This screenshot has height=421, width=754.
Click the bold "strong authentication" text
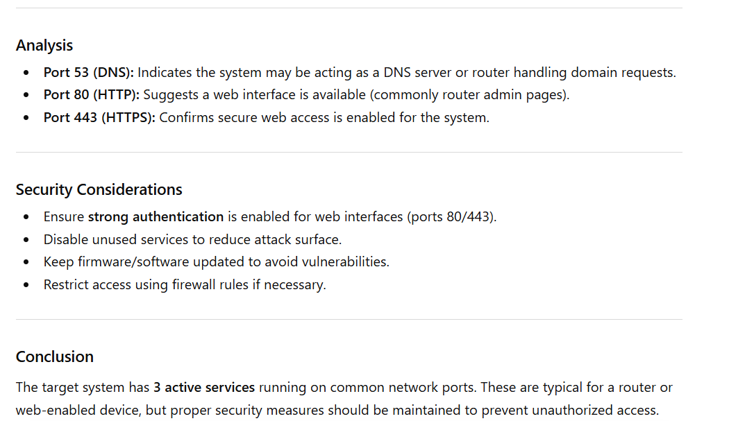point(156,217)
